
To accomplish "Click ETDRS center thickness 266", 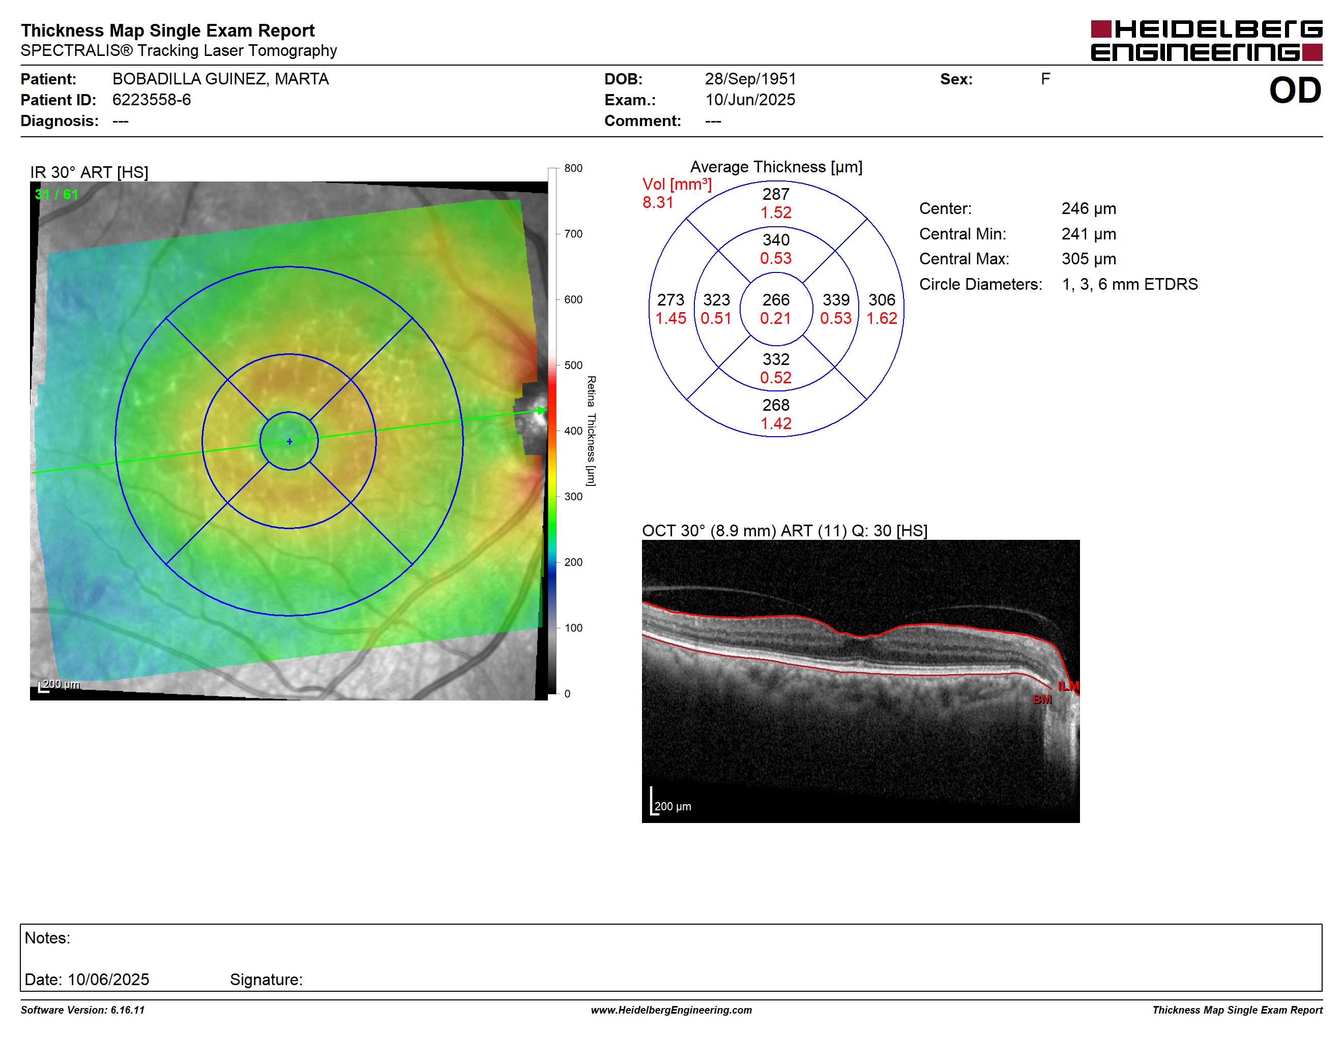I will pyautogui.click(x=775, y=300).
